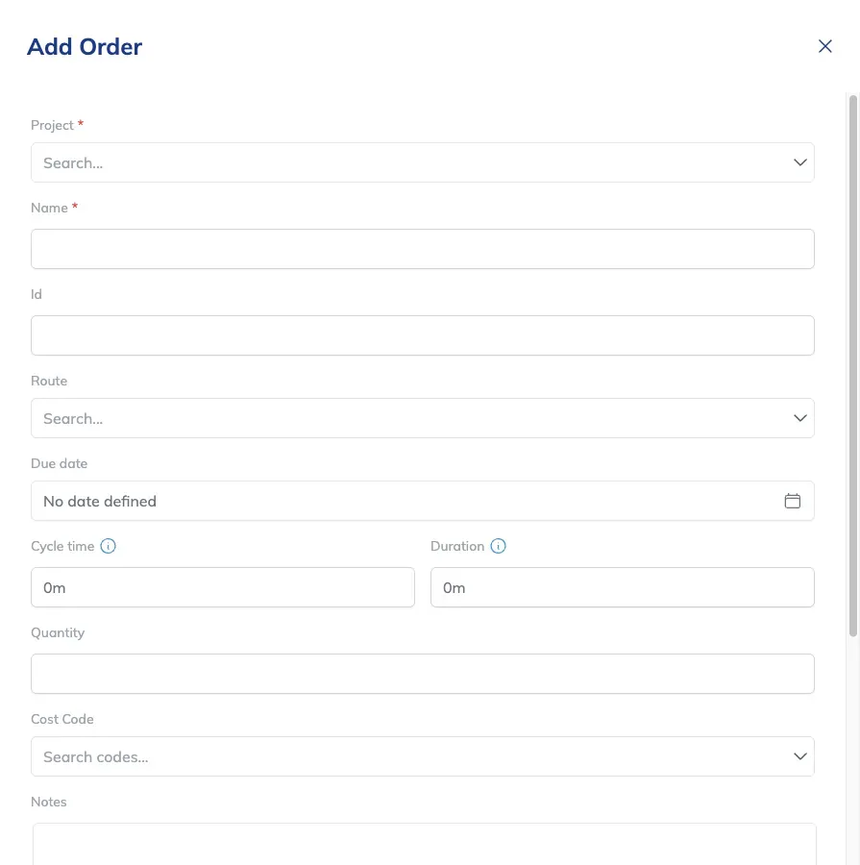Edit the Duration field
860x865 pixels.
click(623, 587)
